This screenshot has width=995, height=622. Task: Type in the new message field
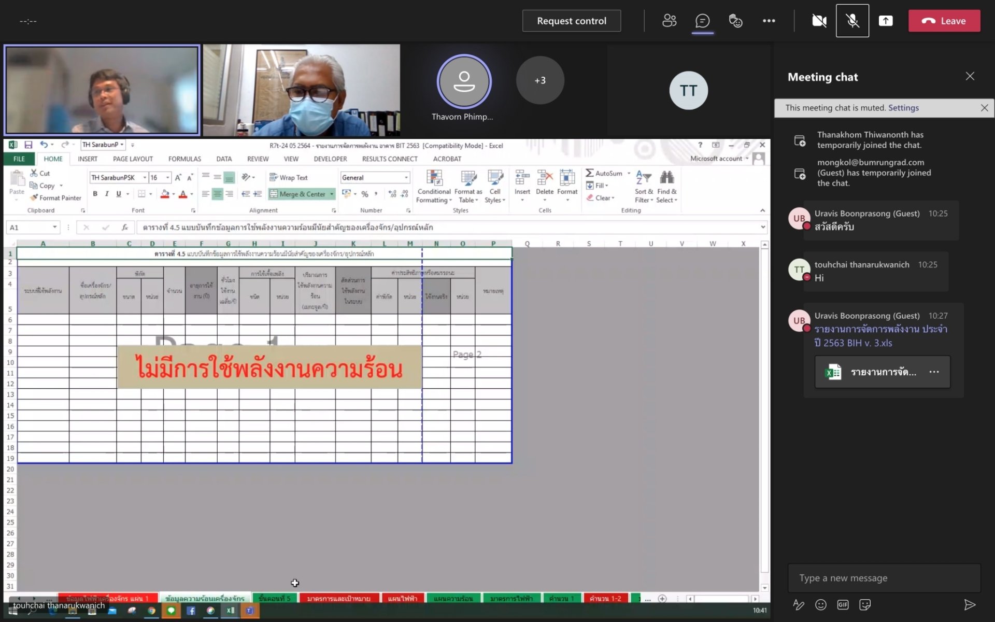pyautogui.click(x=884, y=578)
